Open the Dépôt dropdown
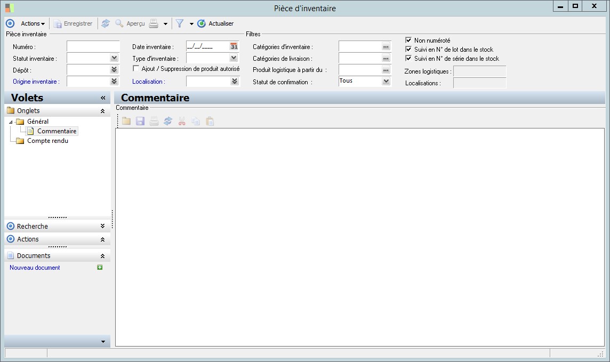Screen dimensions: 610x362 (x=114, y=70)
